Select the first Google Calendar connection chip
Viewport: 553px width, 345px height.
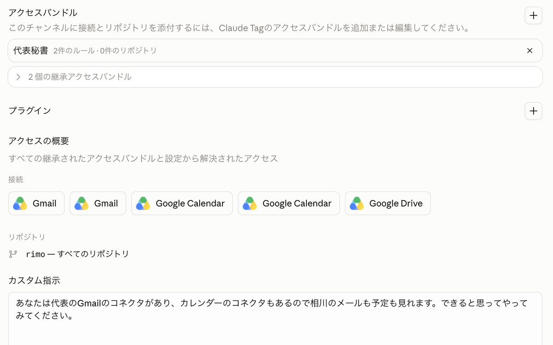point(182,203)
